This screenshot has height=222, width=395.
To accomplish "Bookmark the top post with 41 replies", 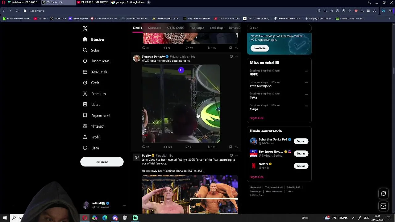I will pos(231,48).
